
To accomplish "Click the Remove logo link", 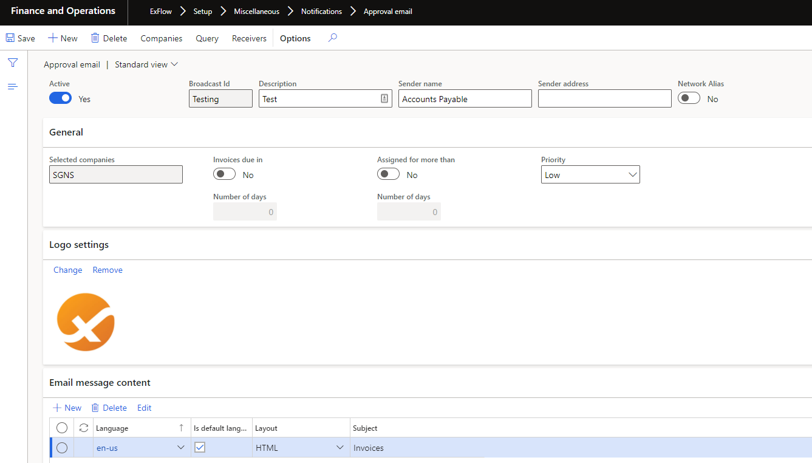I will (x=107, y=270).
